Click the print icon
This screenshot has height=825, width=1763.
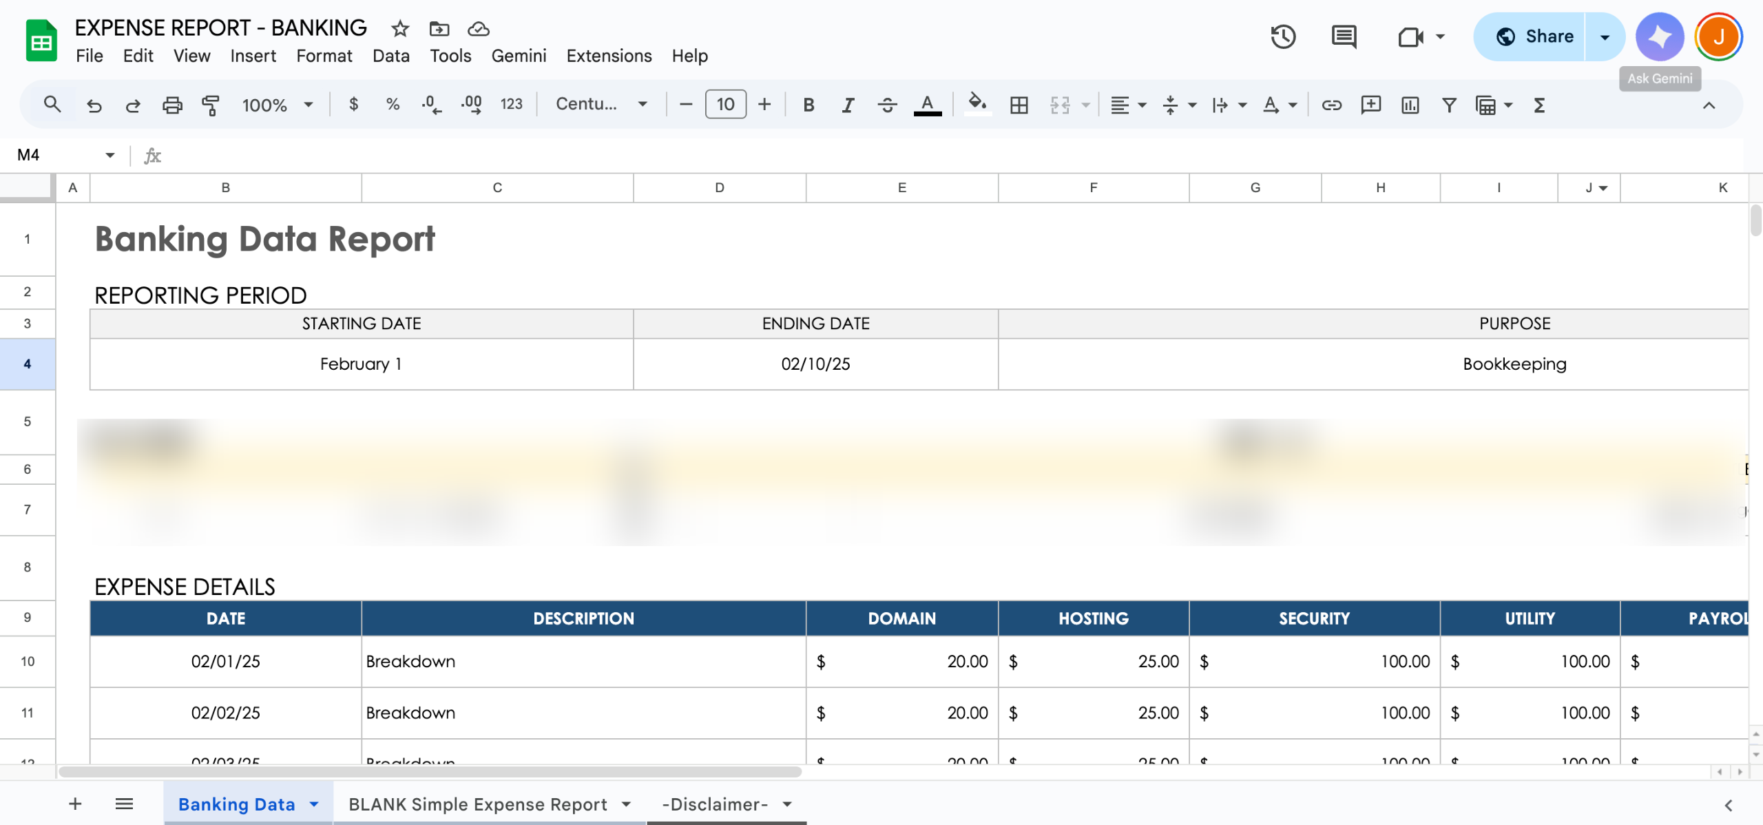click(x=172, y=105)
